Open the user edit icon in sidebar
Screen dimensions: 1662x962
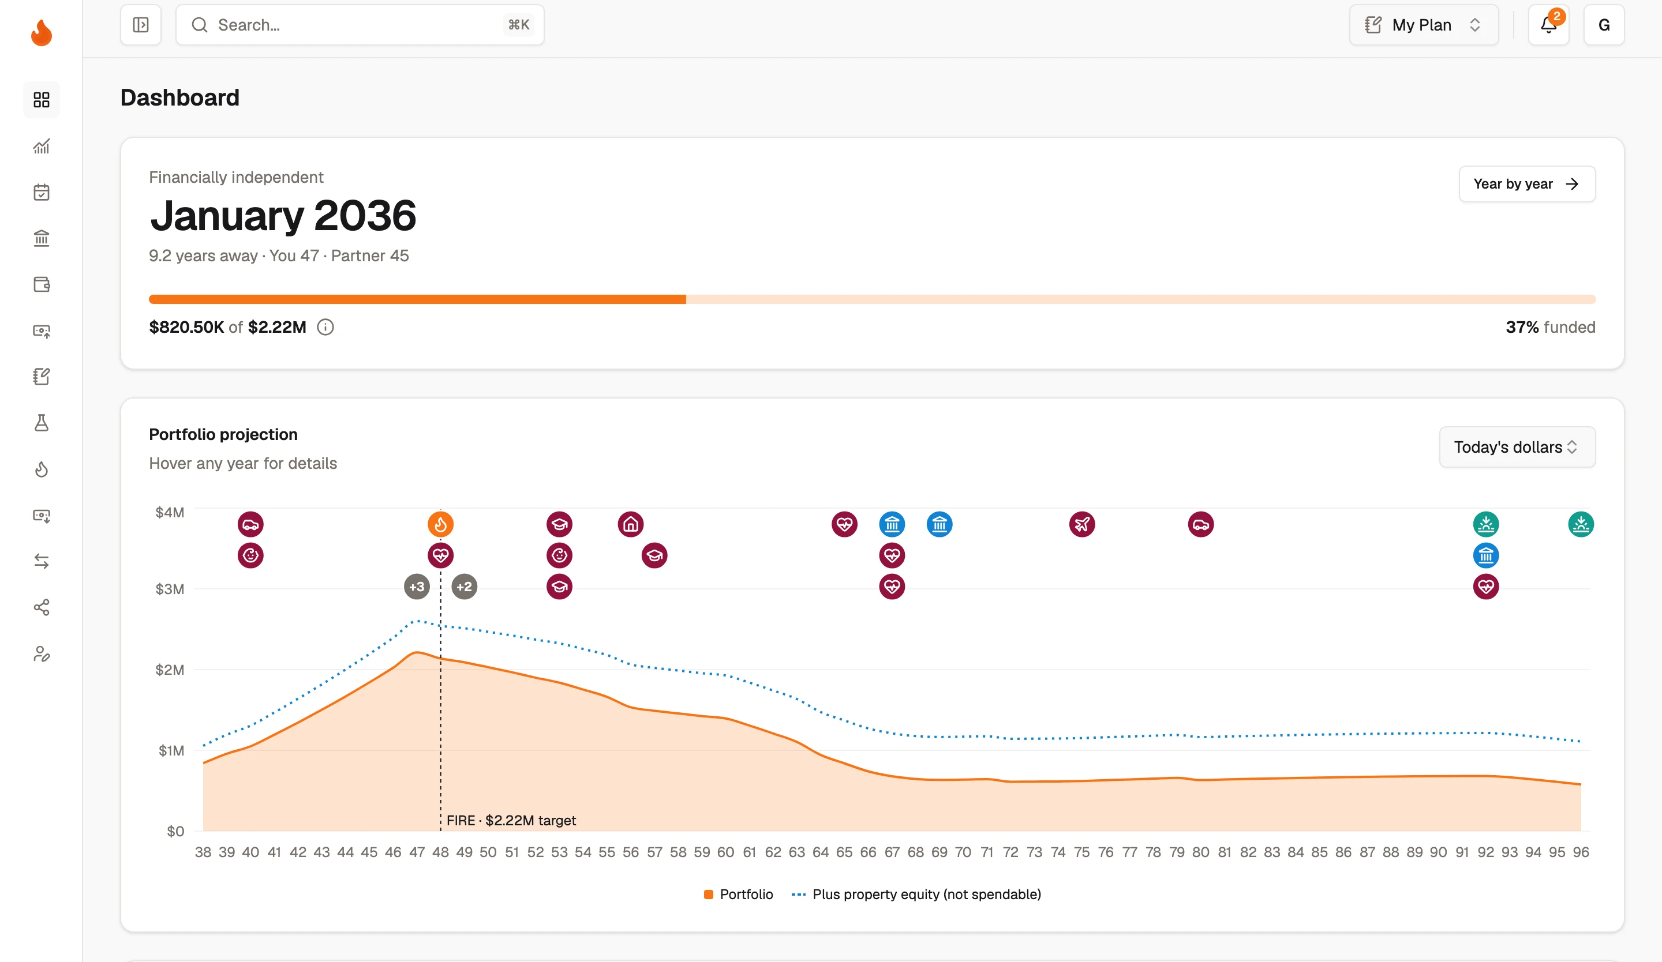42,653
